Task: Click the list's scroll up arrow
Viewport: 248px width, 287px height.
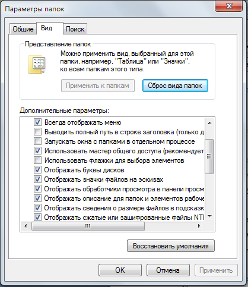Action: [209, 123]
